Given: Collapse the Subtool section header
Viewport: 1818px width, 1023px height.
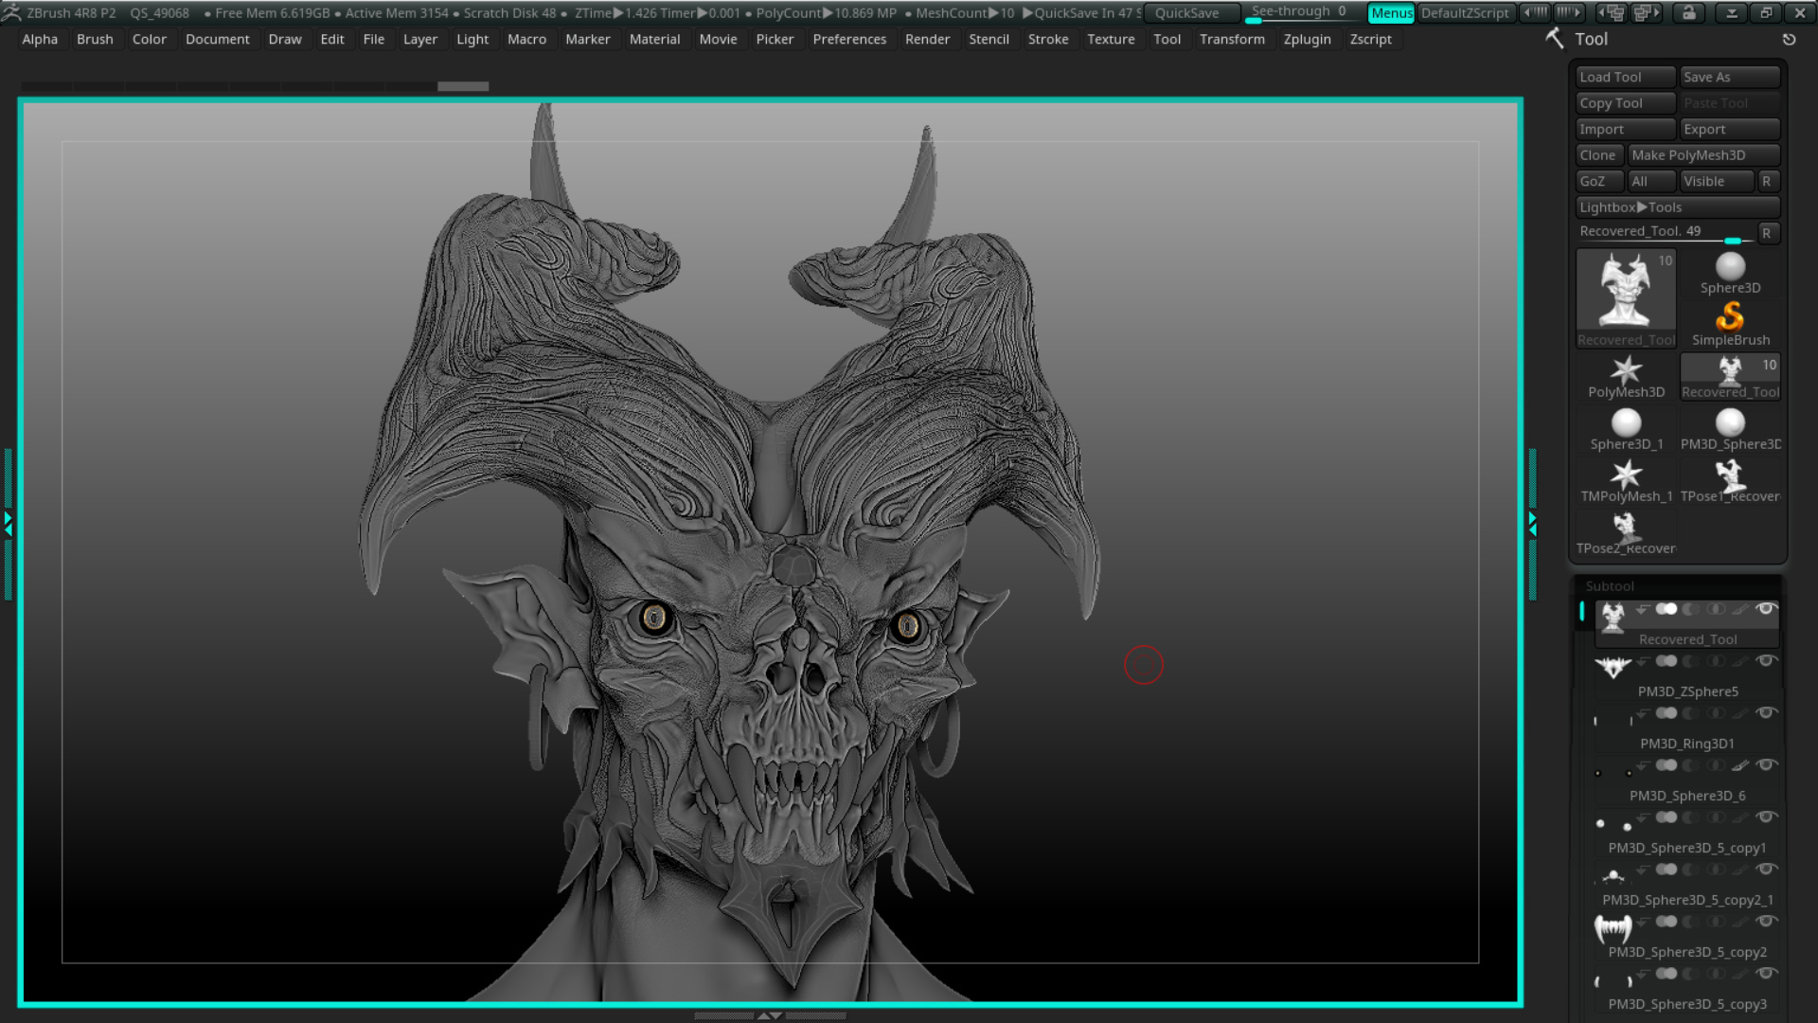Looking at the screenshot, I should [1610, 586].
